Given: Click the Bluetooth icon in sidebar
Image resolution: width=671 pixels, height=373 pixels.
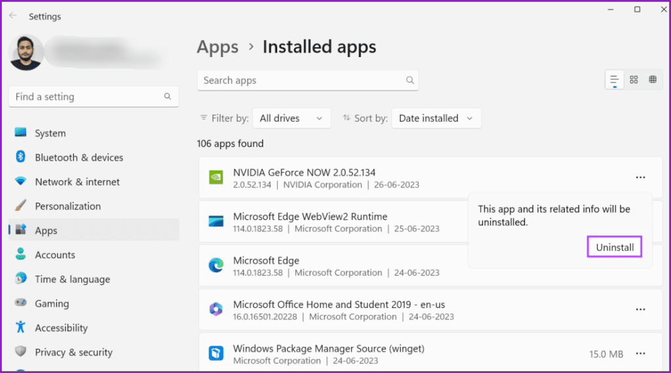Looking at the screenshot, I should pyautogui.click(x=20, y=157).
